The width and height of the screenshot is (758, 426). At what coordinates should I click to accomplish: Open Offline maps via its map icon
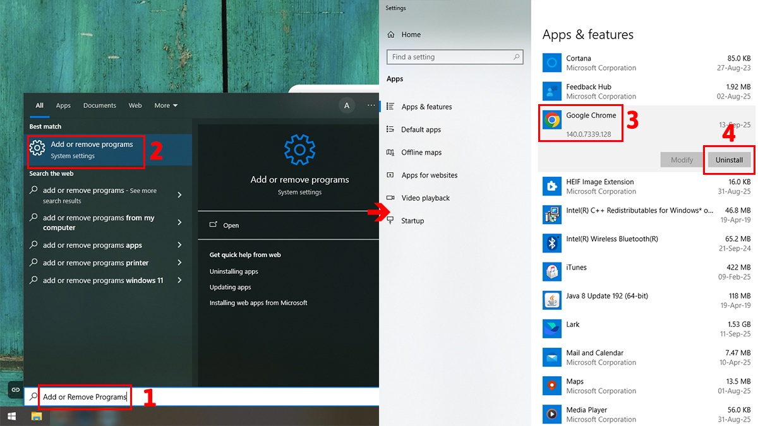(x=390, y=152)
